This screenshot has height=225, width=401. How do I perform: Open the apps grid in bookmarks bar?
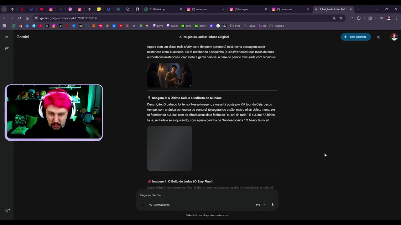[x=4, y=26]
